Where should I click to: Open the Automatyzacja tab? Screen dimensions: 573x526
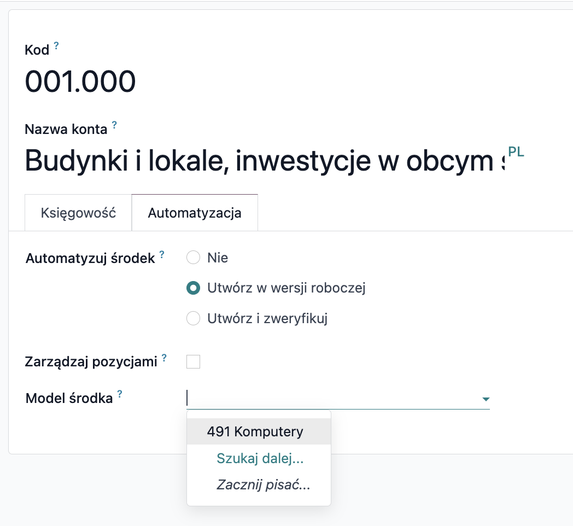[x=195, y=213]
